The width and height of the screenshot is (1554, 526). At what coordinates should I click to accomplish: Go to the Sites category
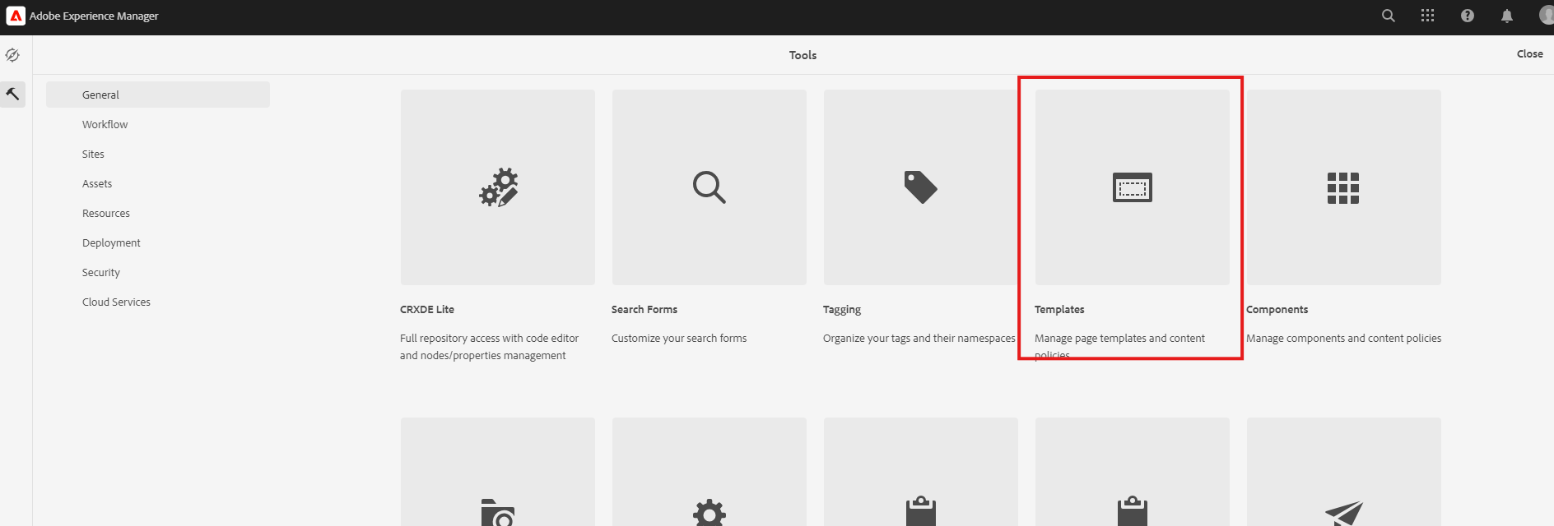point(93,154)
